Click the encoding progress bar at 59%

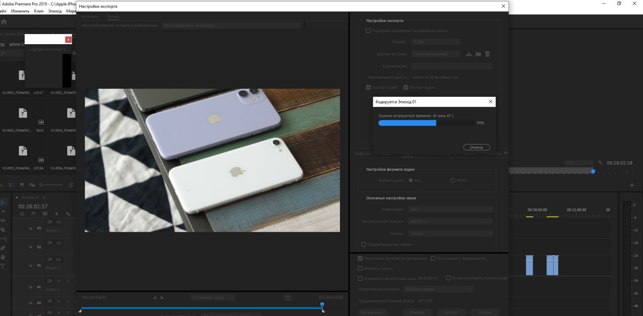coord(426,122)
